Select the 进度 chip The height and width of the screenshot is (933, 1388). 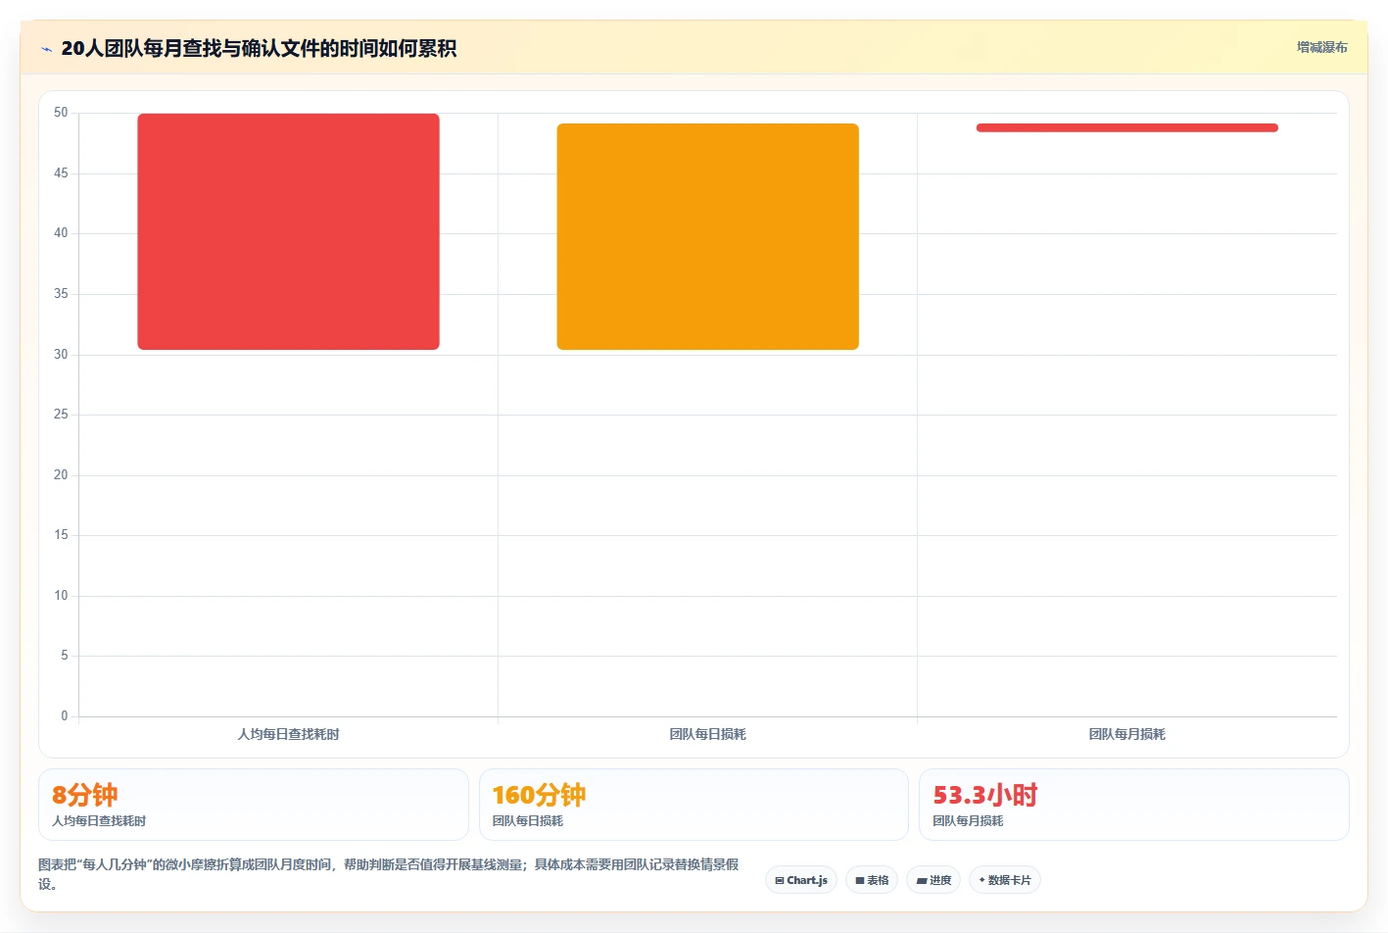pos(933,880)
